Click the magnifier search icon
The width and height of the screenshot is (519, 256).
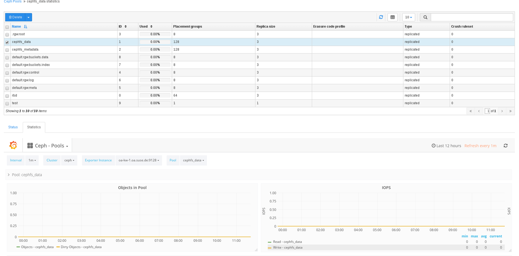click(425, 17)
